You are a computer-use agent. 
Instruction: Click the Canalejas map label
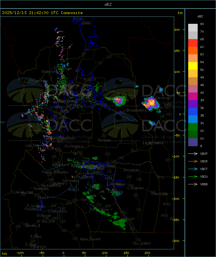tap(160, 194)
